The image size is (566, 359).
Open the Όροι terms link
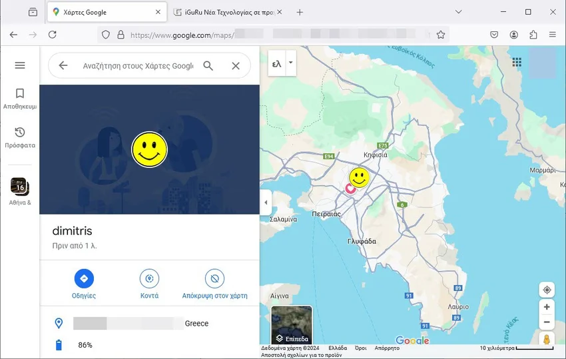coord(361,348)
